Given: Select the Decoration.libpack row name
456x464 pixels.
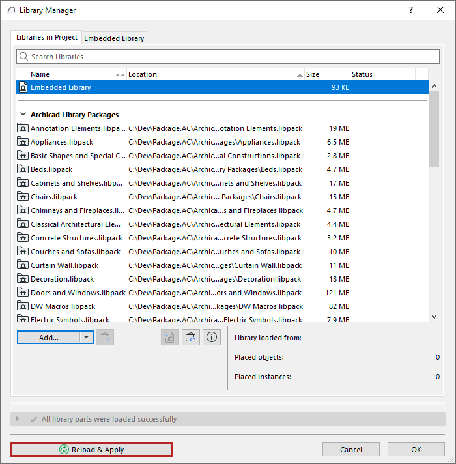Looking at the screenshot, I should [62, 279].
